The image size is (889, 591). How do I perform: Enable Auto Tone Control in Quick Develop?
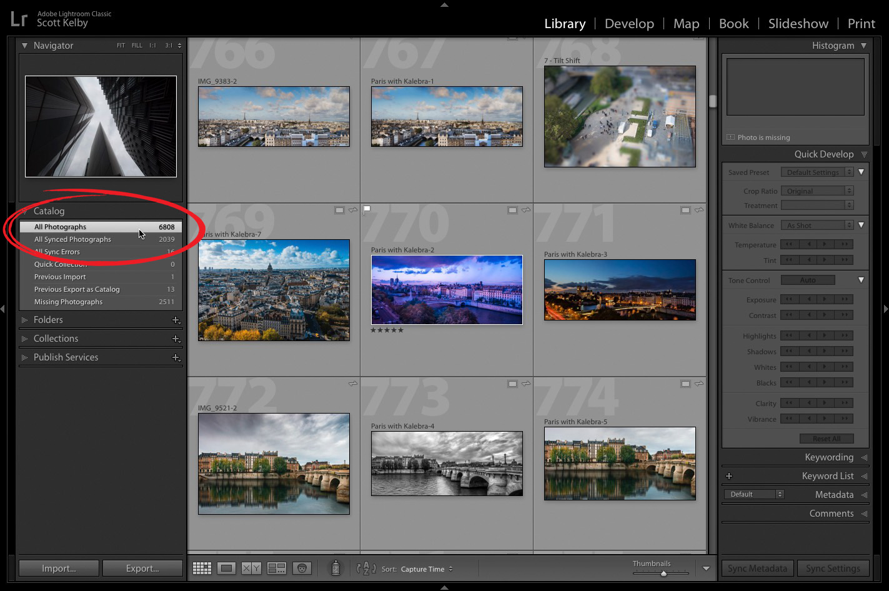(x=808, y=280)
